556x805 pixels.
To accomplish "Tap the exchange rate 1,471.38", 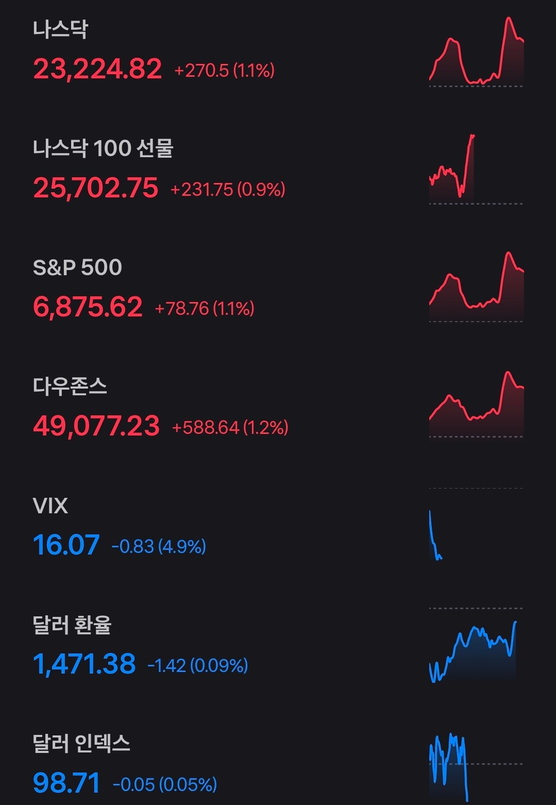I will (x=85, y=664).
